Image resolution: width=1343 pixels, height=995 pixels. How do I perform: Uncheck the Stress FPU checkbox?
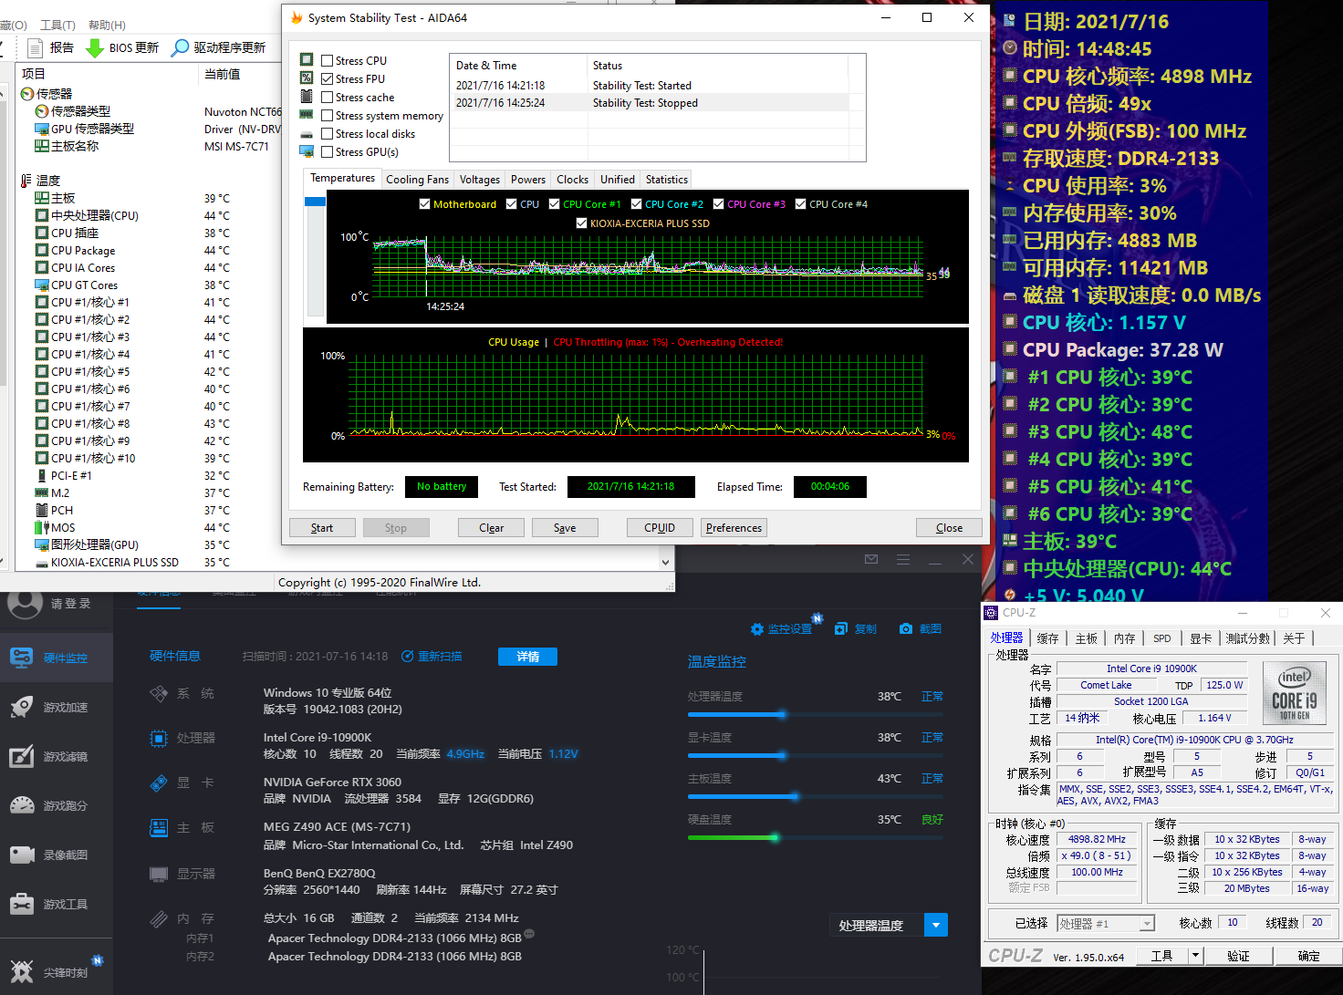coord(327,79)
